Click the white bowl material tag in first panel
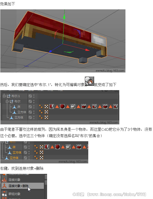 [73, 106]
